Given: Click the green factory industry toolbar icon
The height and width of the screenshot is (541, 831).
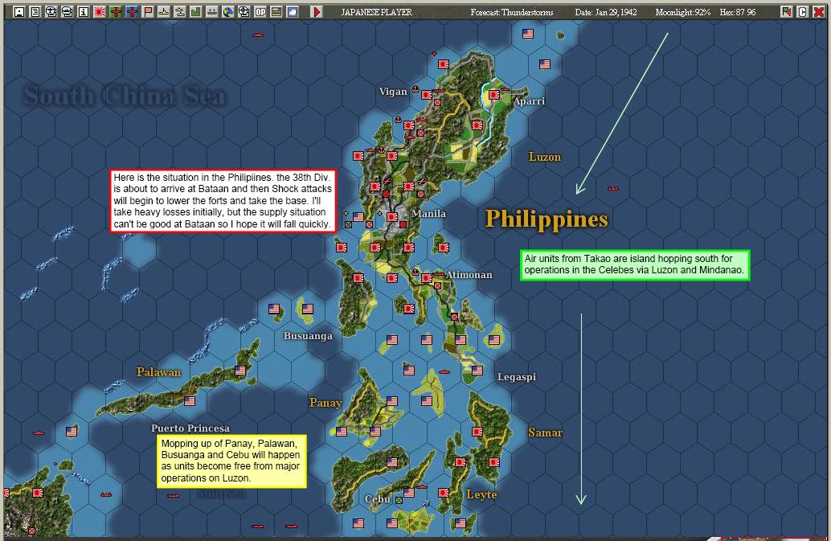Looking at the screenshot, I should tap(195, 12).
